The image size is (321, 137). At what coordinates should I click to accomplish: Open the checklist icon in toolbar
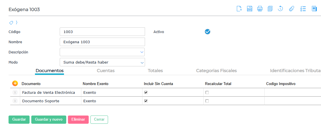coord(303,9)
